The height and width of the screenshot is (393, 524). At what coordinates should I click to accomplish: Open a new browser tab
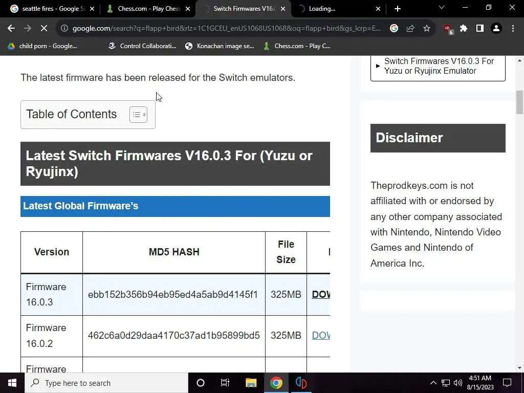point(397,9)
